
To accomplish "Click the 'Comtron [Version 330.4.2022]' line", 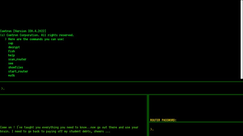I will pyautogui.click(x=23, y=31).
